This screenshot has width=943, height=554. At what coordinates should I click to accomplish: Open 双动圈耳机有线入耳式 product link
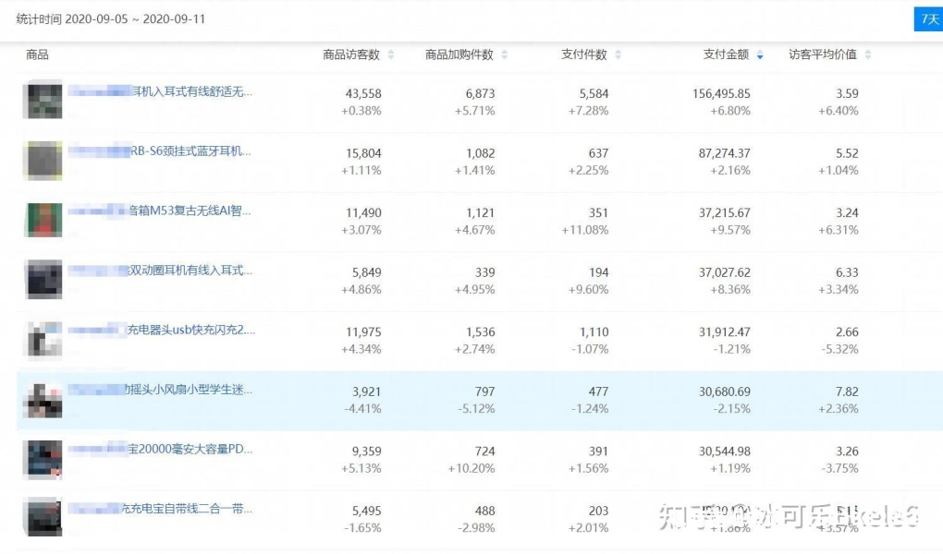coord(190,271)
